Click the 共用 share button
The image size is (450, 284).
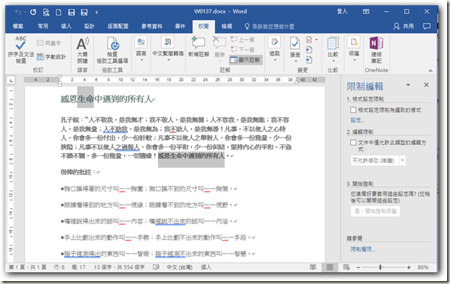pos(403,27)
